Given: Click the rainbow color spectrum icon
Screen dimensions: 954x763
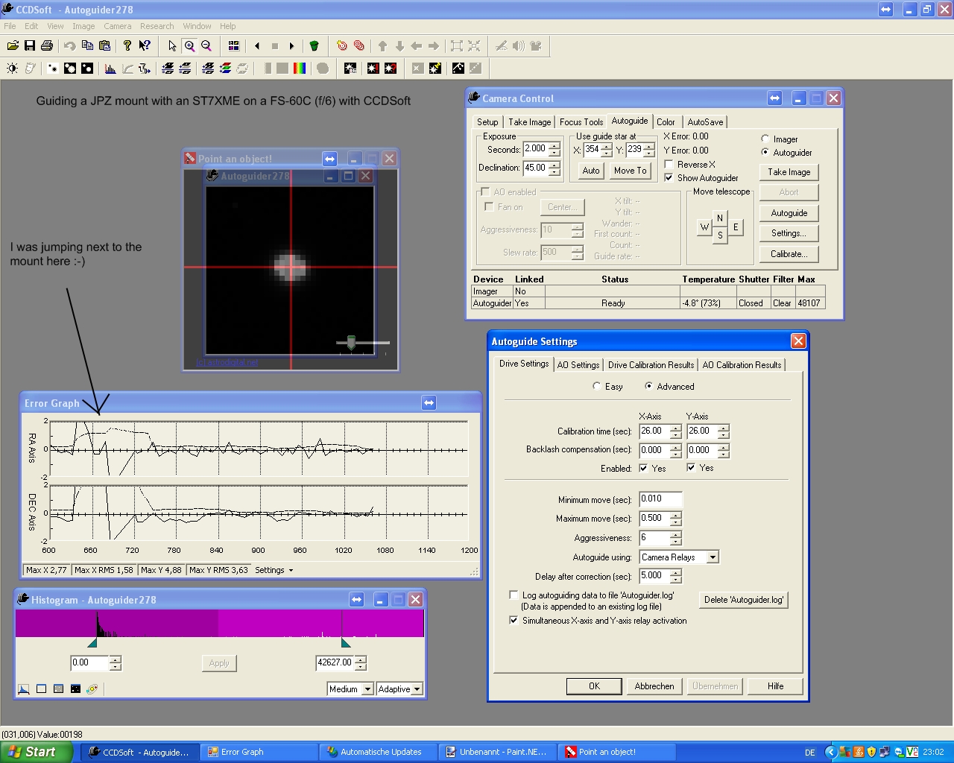Looking at the screenshot, I should [x=300, y=69].
